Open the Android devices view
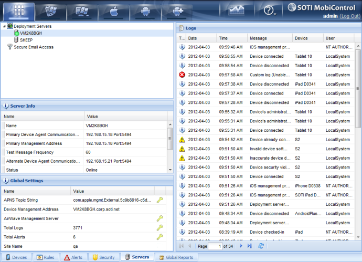 click(x=145, y=12)
